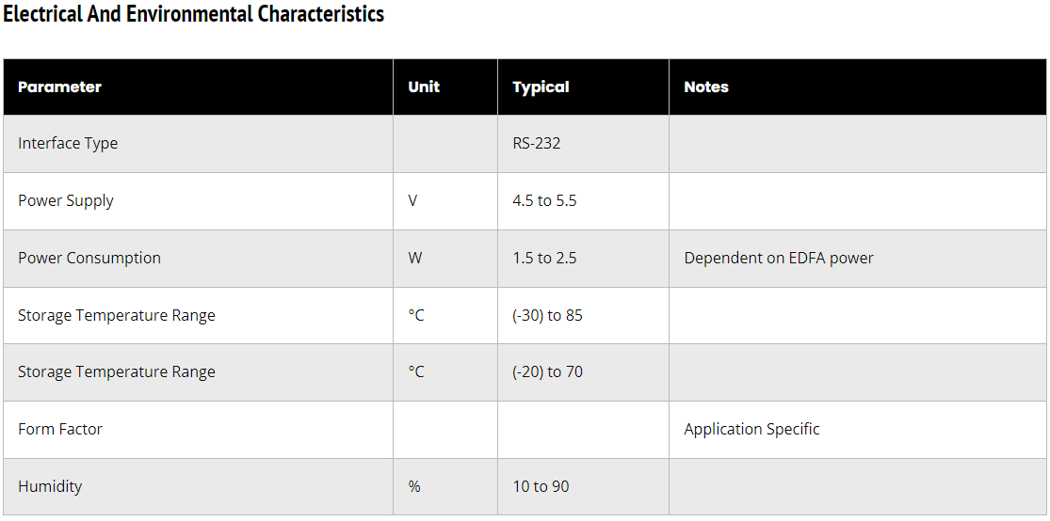
Task: Select the (-20) to 70 temperature value
Action: click(x=547, y=371)
